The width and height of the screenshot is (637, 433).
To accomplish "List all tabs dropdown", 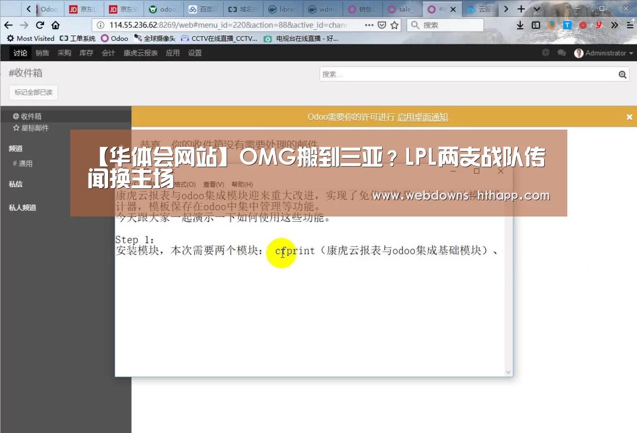I will [x=537, y=9].
